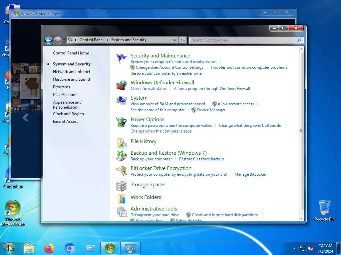Click the search magnifier icon
341x255 pixels.
tap(299, 40)
